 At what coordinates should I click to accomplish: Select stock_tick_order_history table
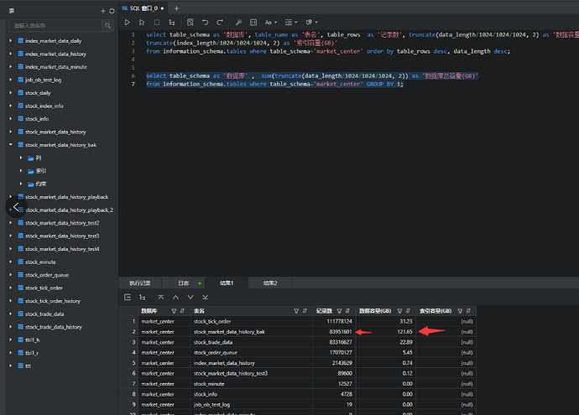[53, 301]
